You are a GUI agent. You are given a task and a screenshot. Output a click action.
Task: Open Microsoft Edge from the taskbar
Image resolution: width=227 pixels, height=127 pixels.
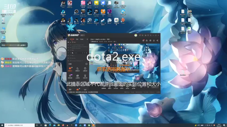[x=50, y=125]
